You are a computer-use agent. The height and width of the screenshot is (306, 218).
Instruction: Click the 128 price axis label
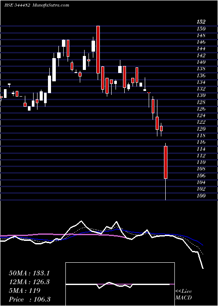coord(201,102)
